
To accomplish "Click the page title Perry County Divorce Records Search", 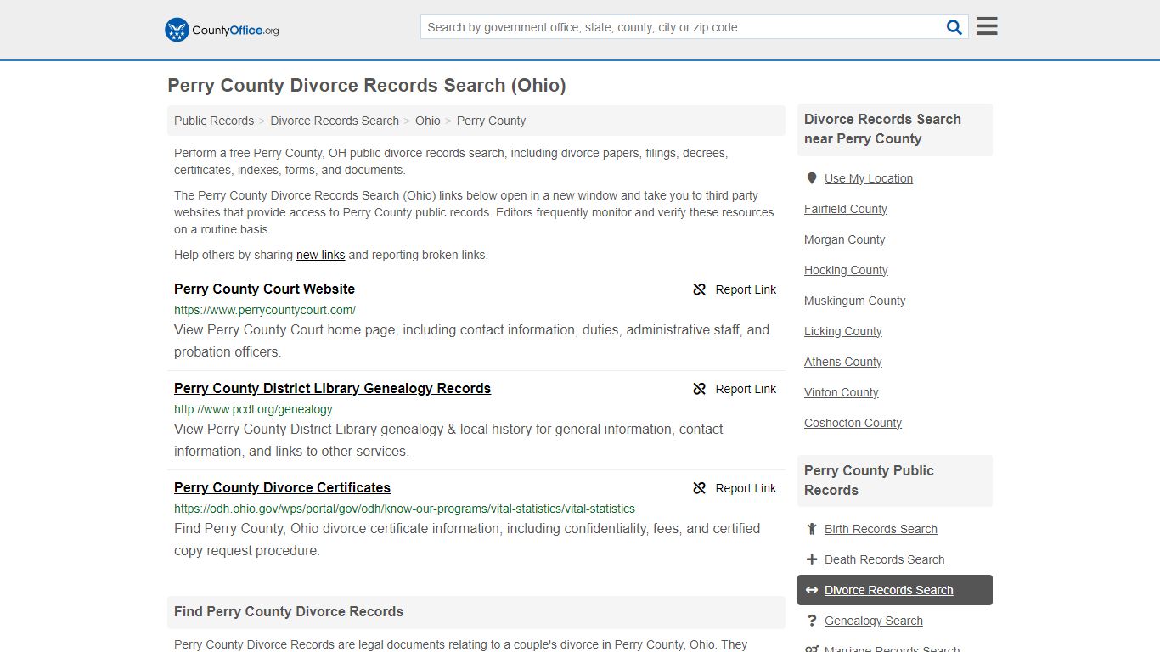I will (x=367, y=85).
